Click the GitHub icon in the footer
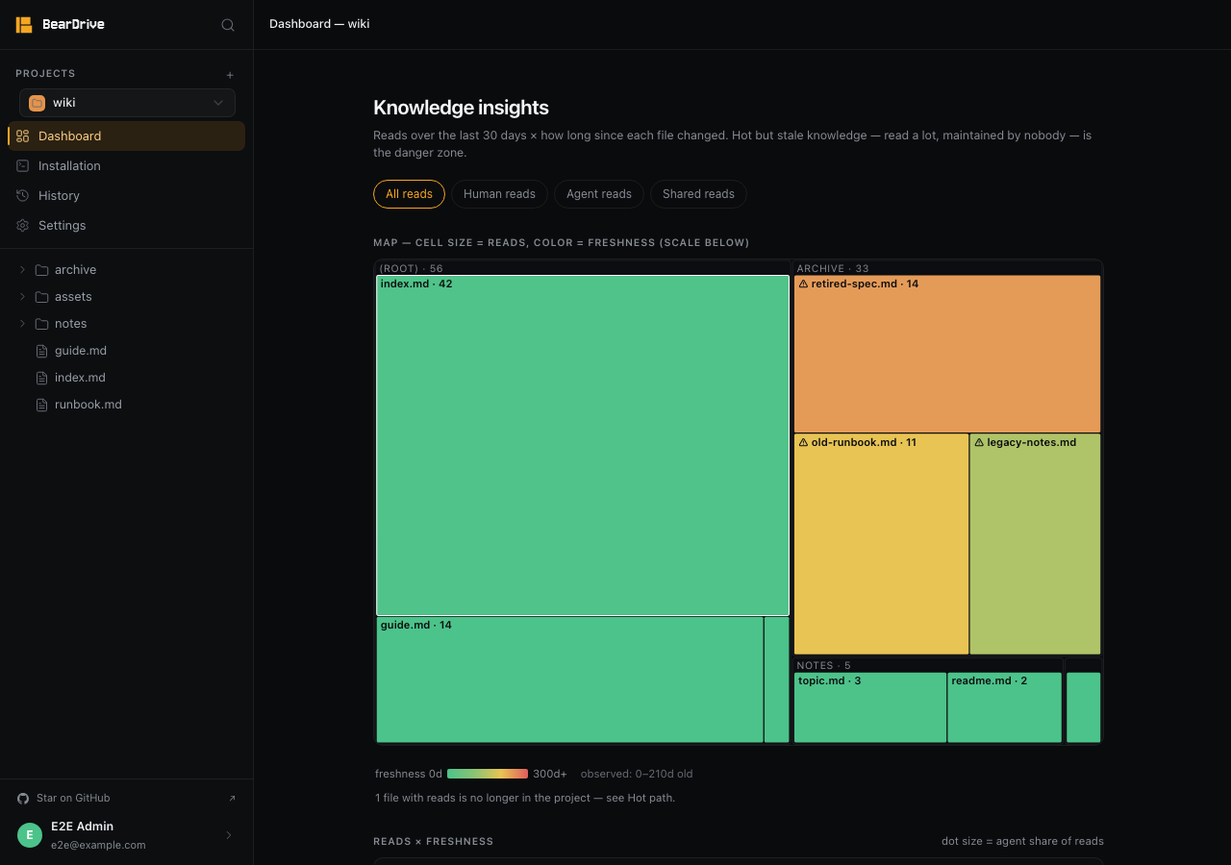This screenshot has height=865, width=1231. click(x=23, y=799)
